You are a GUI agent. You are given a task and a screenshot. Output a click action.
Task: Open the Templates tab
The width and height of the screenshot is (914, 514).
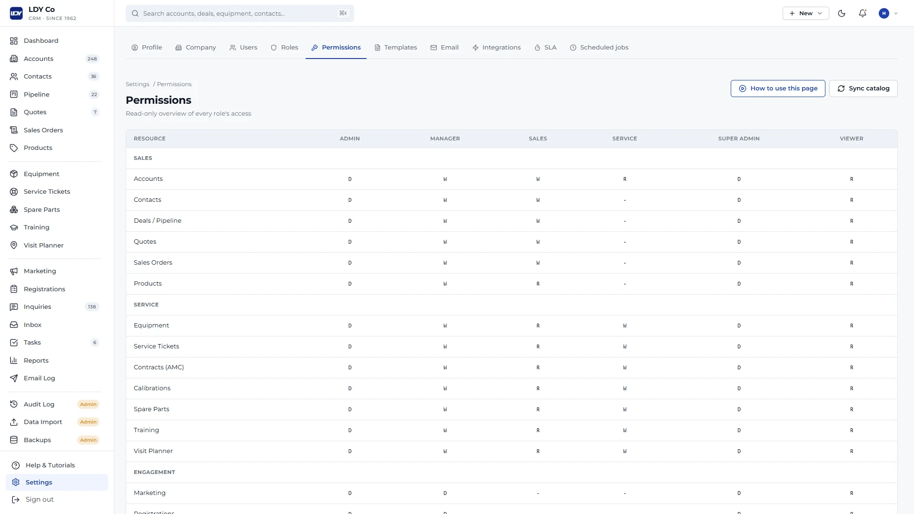[396, 48]
